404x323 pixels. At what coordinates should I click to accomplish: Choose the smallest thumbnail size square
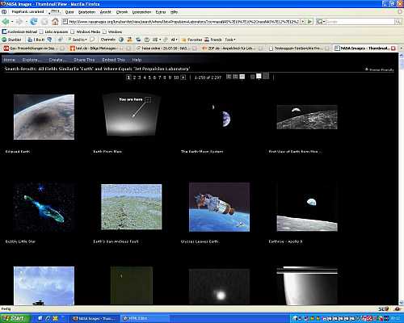[x=252, y=77]
